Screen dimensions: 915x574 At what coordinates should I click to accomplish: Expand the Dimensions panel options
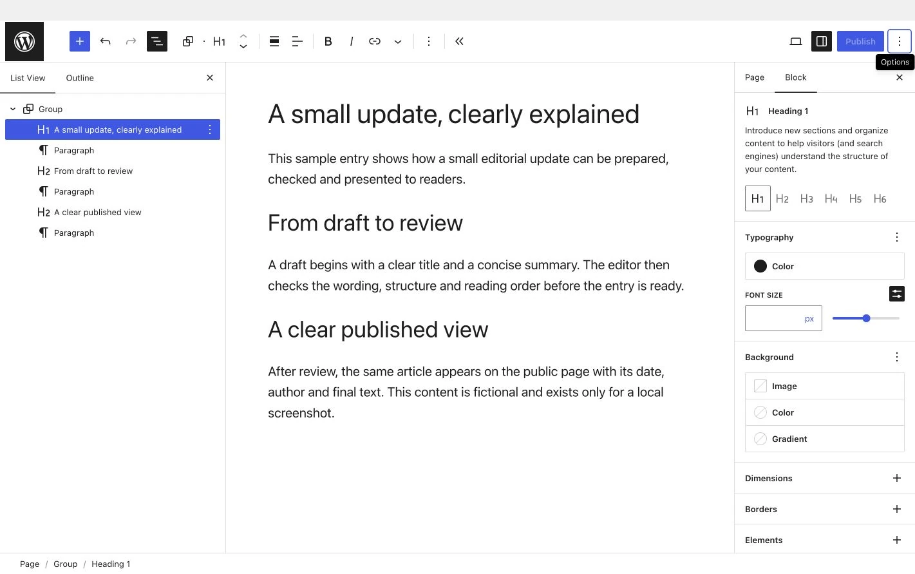pos(897,478)
